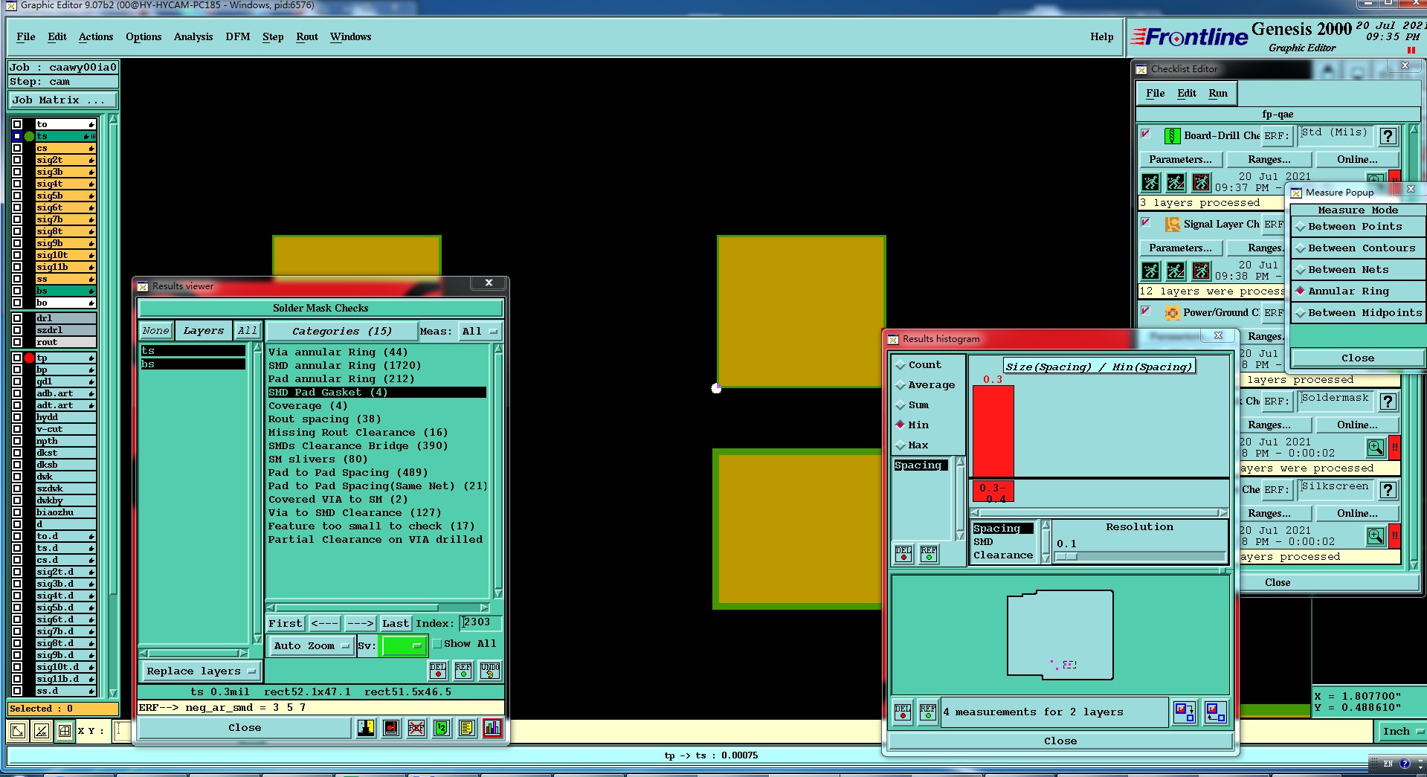
Task: Open Run menu in Checklist Editor
Action: click(x=1218, y=94)
